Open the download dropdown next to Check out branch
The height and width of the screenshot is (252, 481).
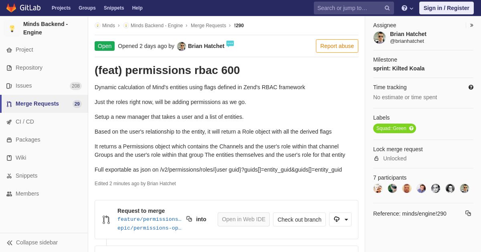tap(340, 219)
